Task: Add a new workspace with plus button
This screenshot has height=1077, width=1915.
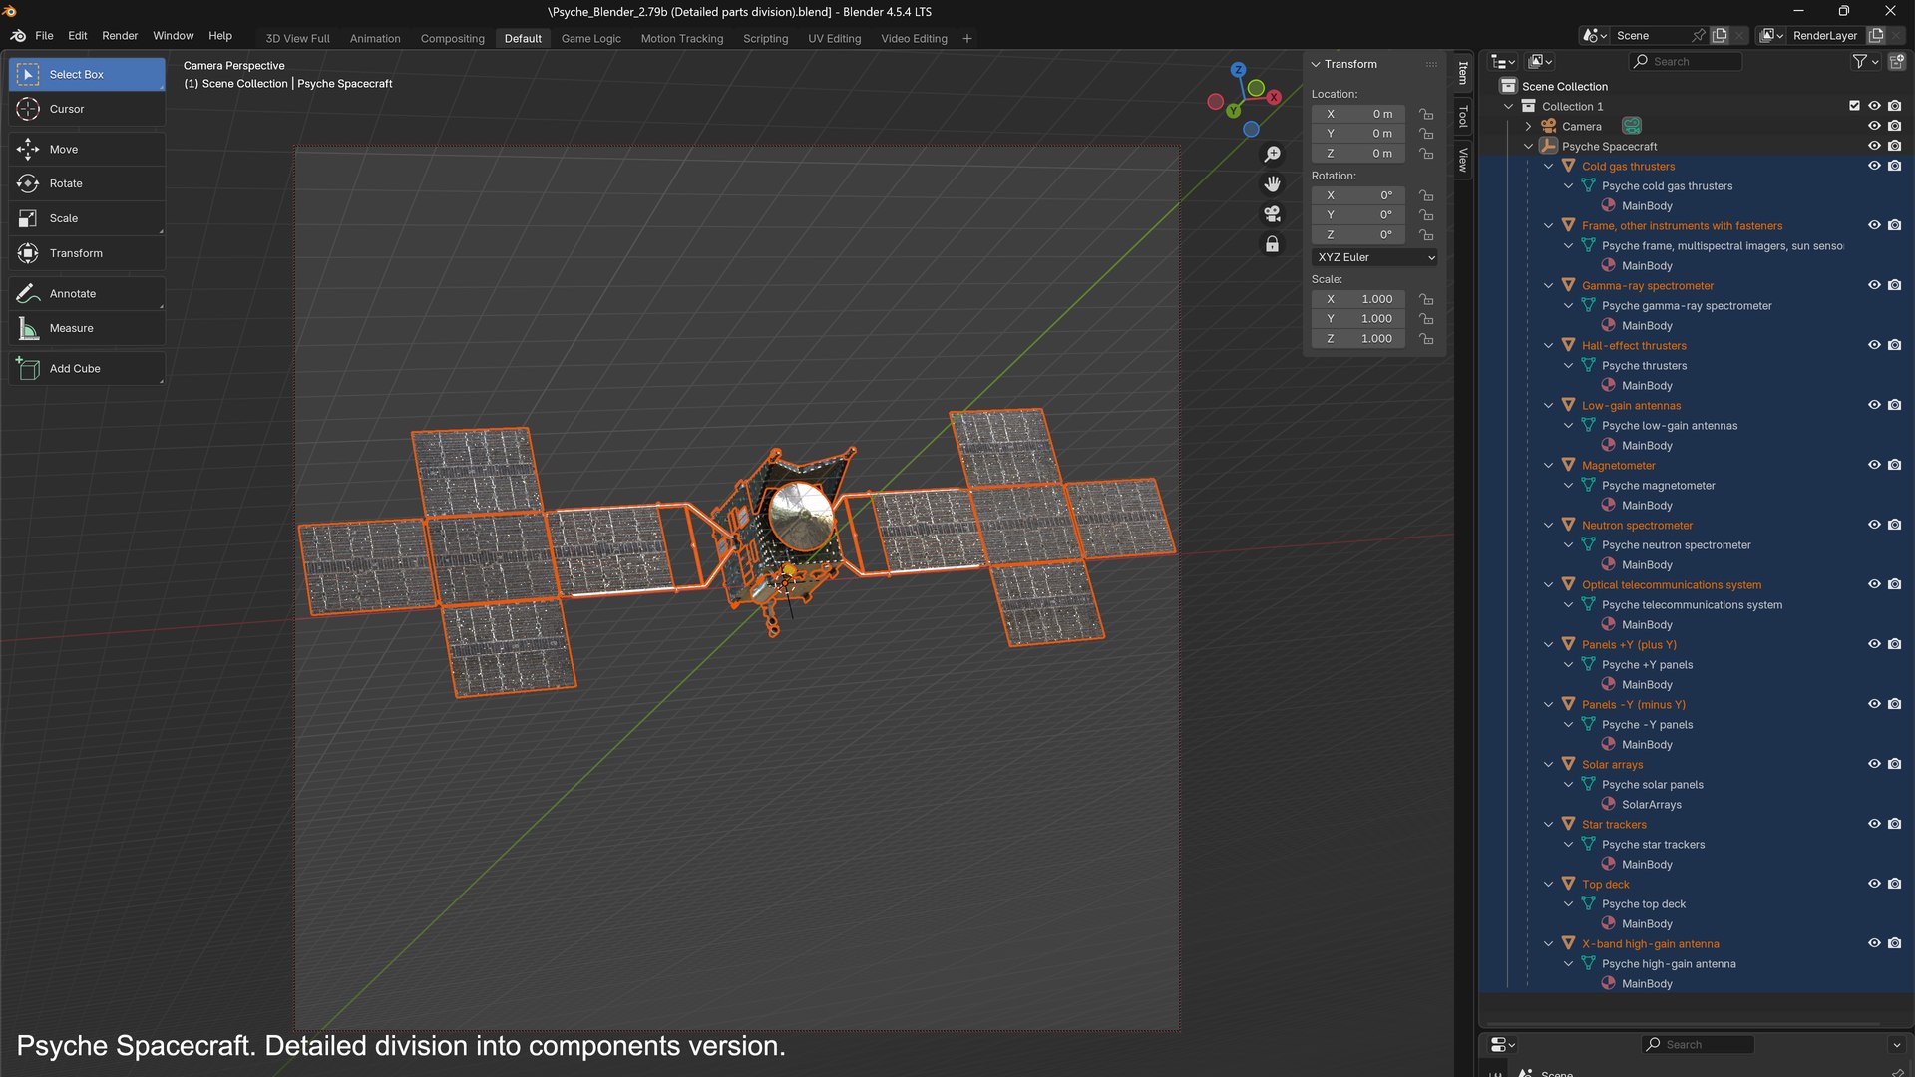Action: coord(966,39)
